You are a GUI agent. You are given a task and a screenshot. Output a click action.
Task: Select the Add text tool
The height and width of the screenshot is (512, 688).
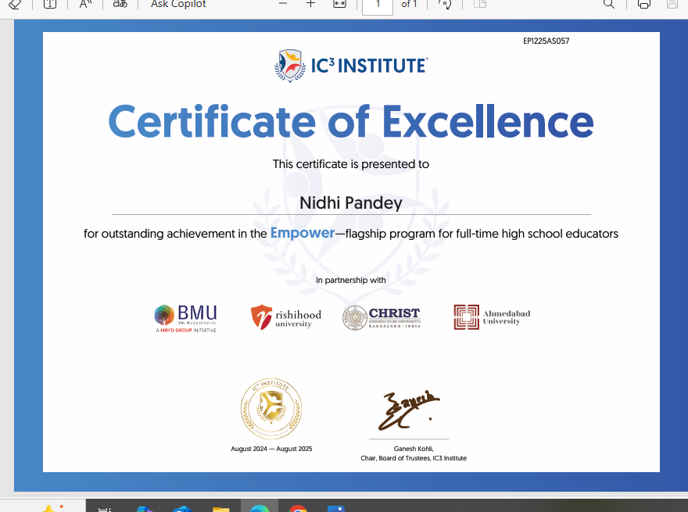[x=50, y=4]
